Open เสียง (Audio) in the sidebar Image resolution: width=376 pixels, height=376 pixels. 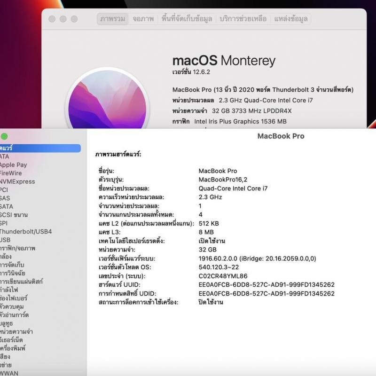5,357
